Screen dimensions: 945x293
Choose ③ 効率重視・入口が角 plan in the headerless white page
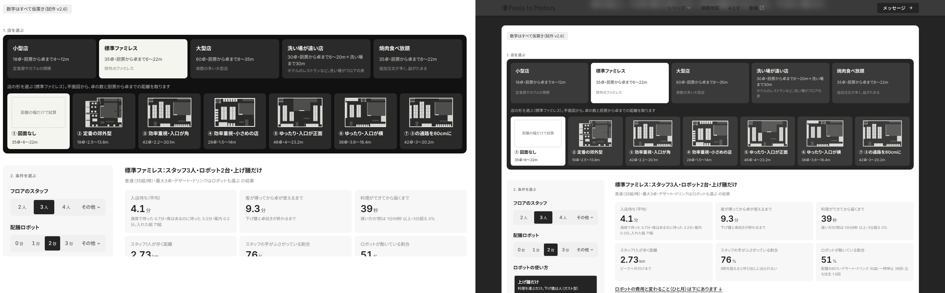coord(169,121)
